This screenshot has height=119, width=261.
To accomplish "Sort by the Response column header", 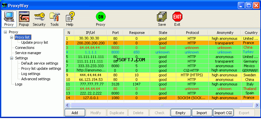I will click(137, 33).
